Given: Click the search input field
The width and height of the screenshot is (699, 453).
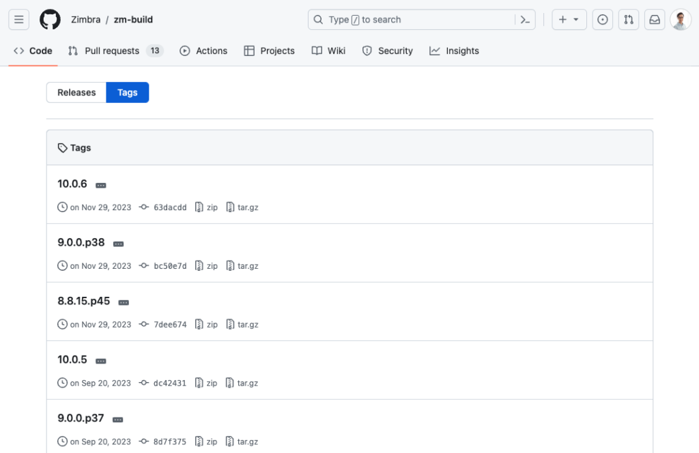Looking at the screenshot, I should [421, 20].
